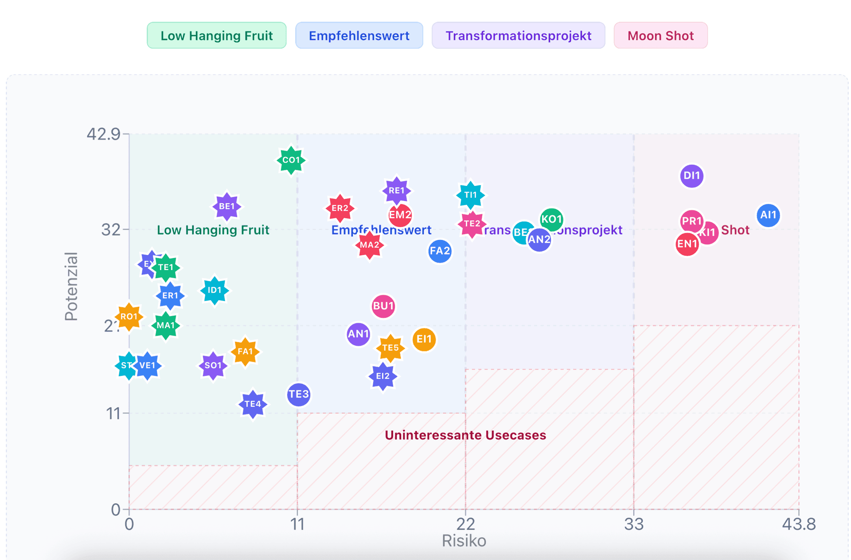Open the DI1 Moon Shot use case
Viewport: 851px width, 560px height.
pyautogui.click(x=691, y=176)
